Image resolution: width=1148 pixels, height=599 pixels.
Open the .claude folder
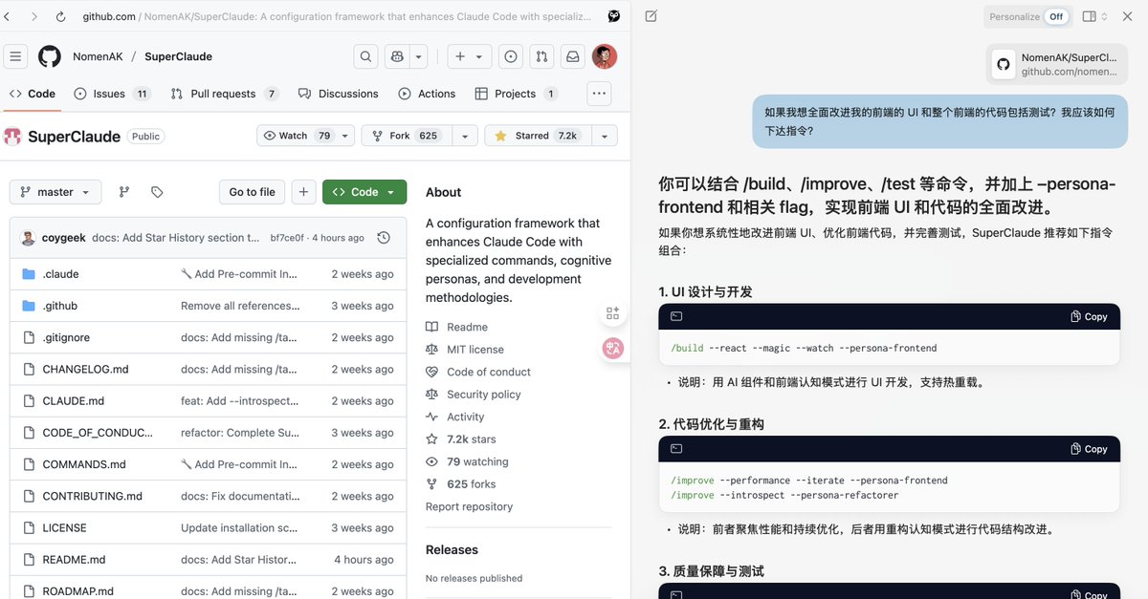[x=61, y=274]
